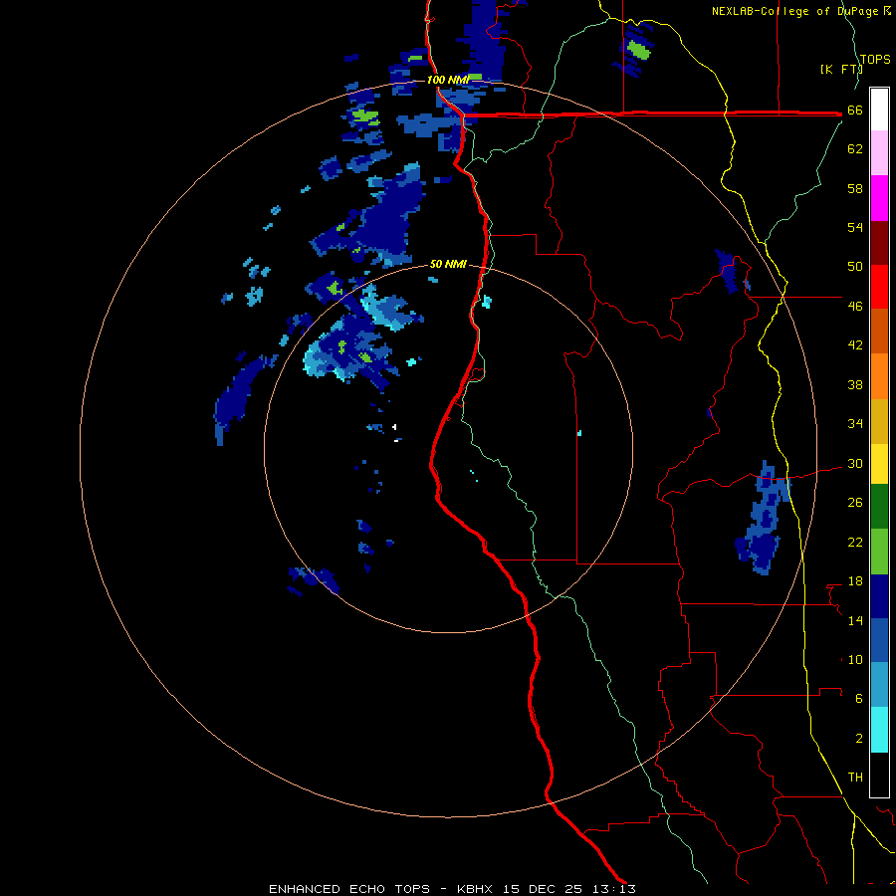Click the medium blue legend swatch
The width and height of the screenshot is (896, 896).
coord(879,640)
